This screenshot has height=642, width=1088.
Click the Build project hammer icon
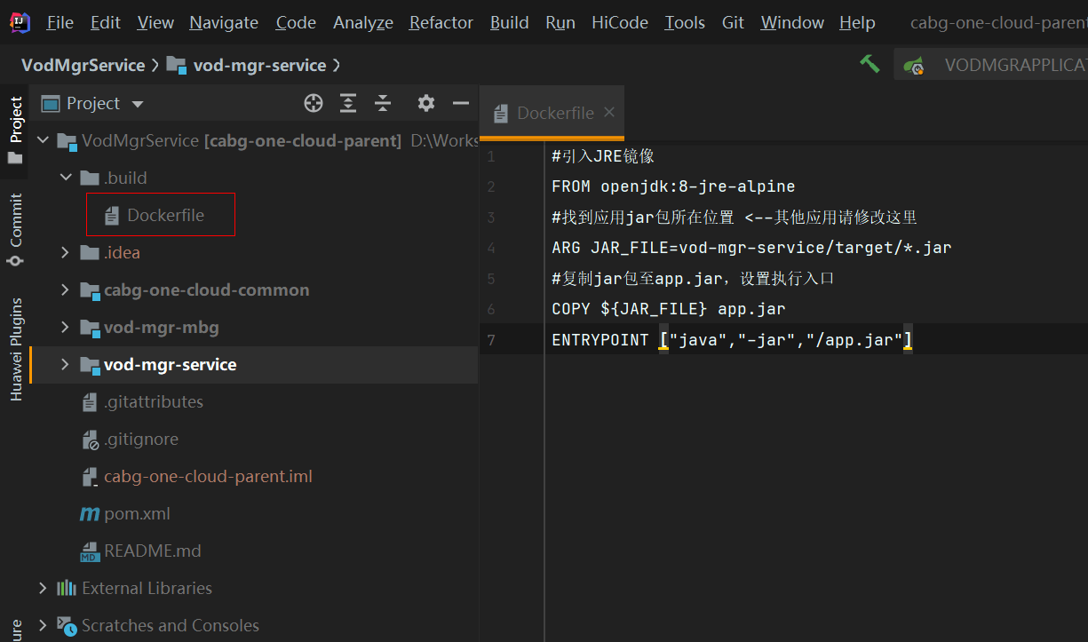coord(870,64)
